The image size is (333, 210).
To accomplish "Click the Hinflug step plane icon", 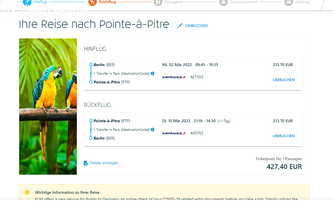I will pos(27,2).
